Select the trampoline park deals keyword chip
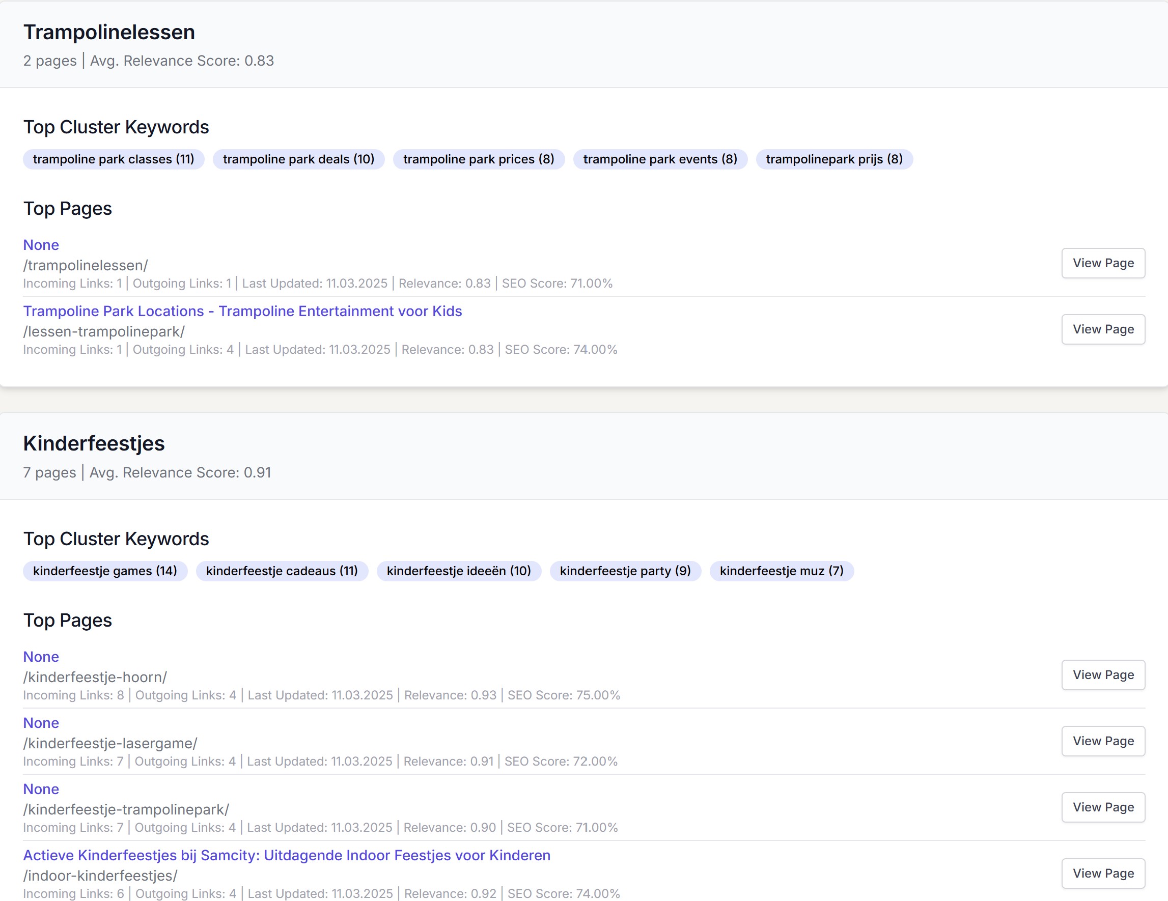This screenshot has height=901, width=1168. pyautogui.click(x=298, y=159)
